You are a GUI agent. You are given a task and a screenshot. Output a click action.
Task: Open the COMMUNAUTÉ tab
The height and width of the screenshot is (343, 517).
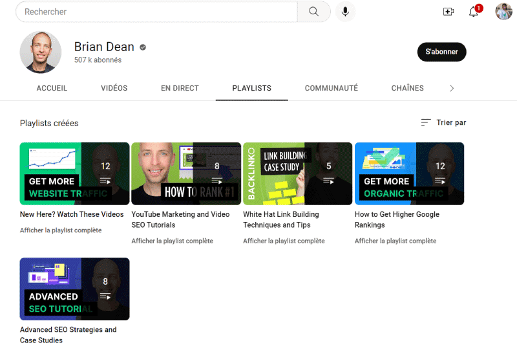coord(332,88)
